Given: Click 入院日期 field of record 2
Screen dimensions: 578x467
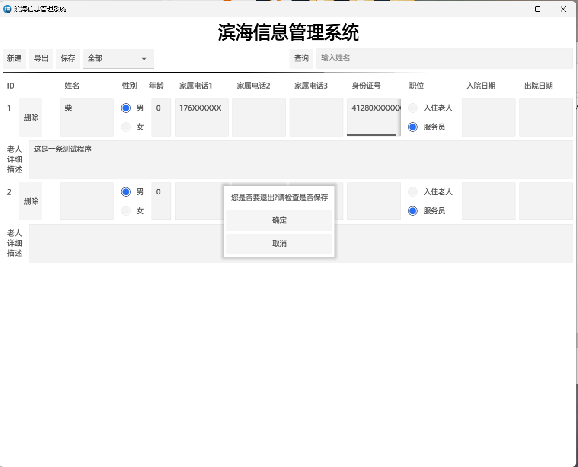Looking at the screenshot, I should pyautogui.click(x=489, y=201).
